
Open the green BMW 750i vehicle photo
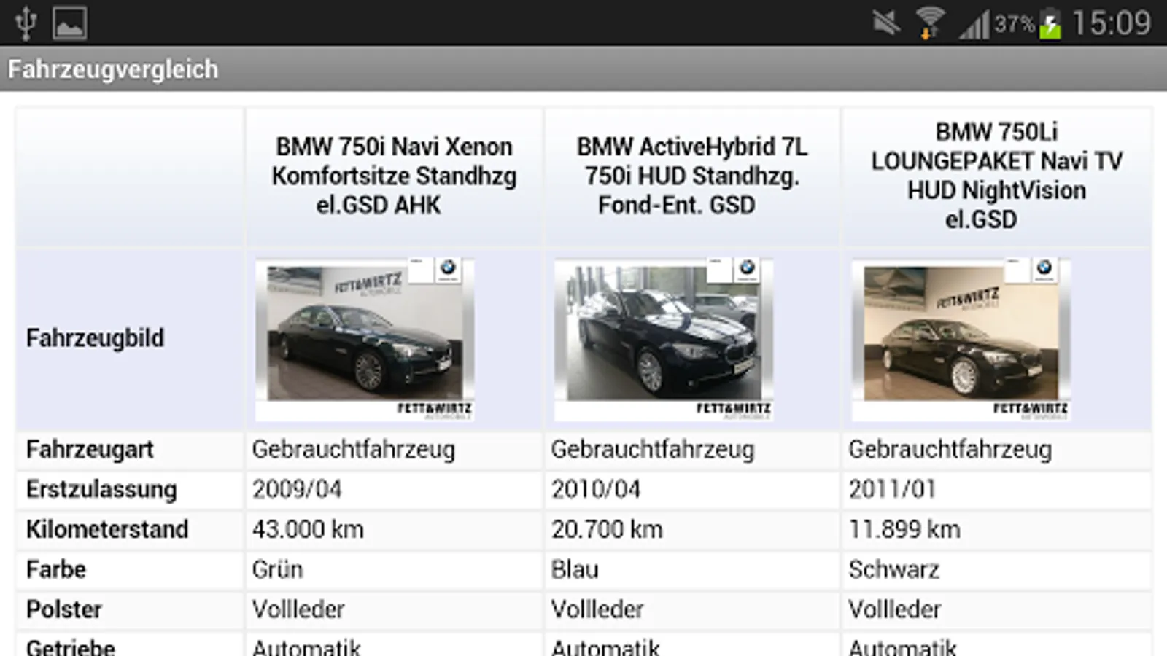coord(365,340)
